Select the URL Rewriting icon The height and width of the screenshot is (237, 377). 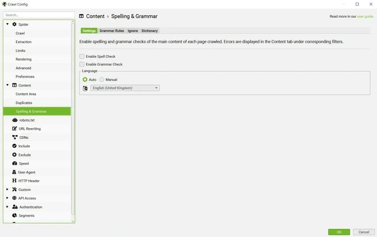pos(14,129)
